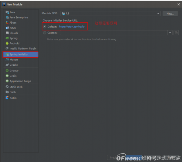182x162 pixels.
Task: Click the Application Forge label
Action: [20, 81]
